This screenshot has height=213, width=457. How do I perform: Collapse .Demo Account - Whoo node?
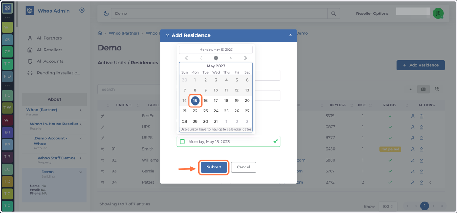pos(81,139)
